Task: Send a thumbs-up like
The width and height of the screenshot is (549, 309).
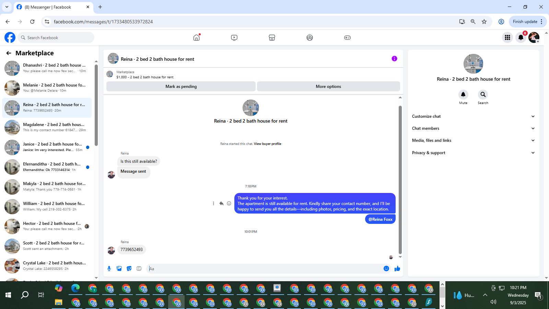Action: [397, 268]
